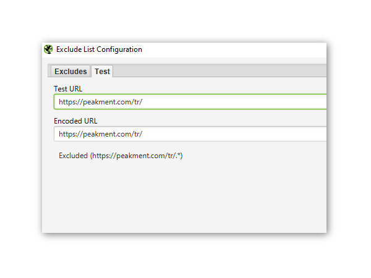Click the blank panel area below result
The width and height of the screenshot is (371, 278).
(185, 198)
